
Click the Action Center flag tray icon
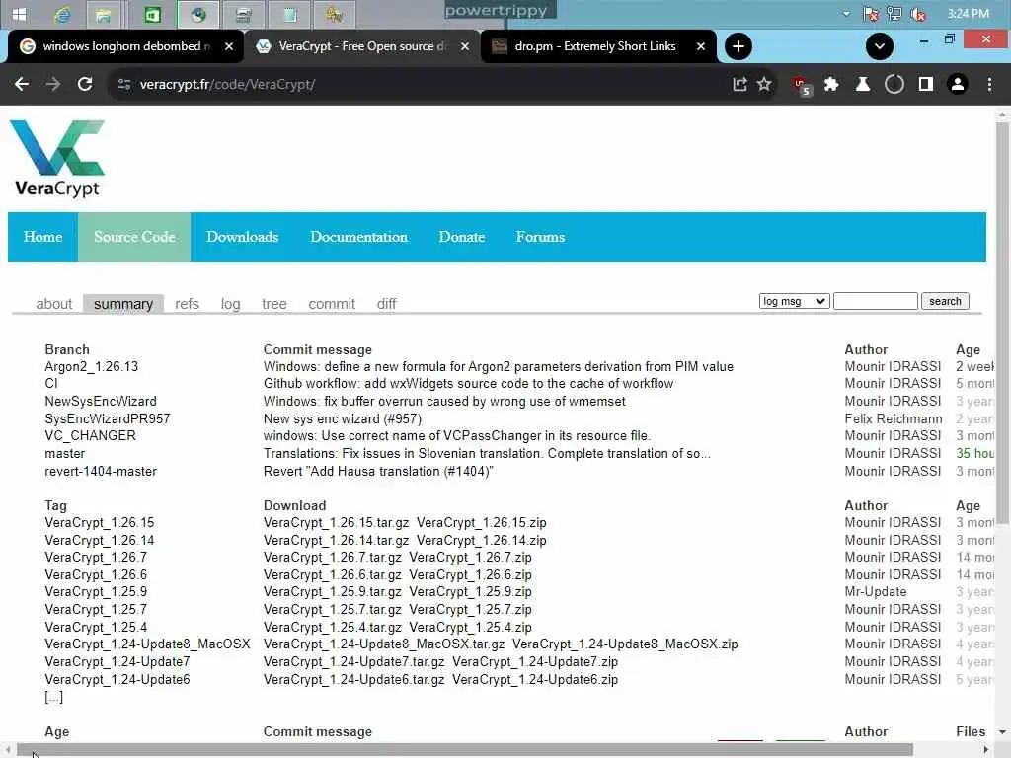click(871, 14)
